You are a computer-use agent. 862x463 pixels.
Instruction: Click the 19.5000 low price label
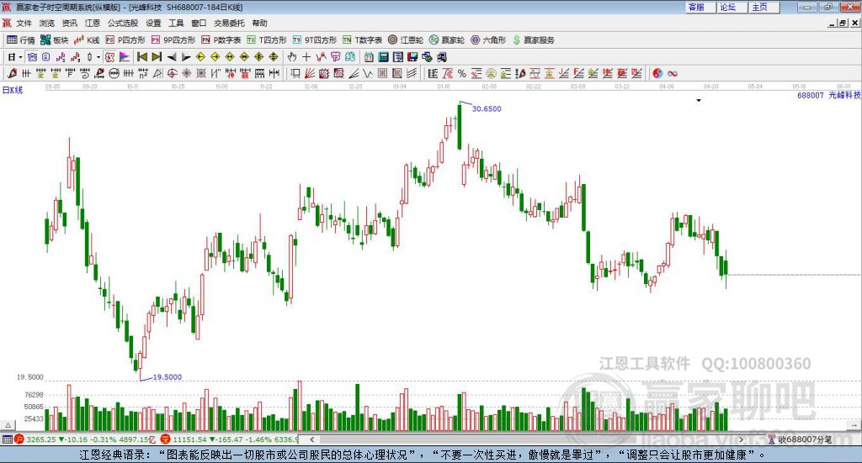tap(168, 377)
